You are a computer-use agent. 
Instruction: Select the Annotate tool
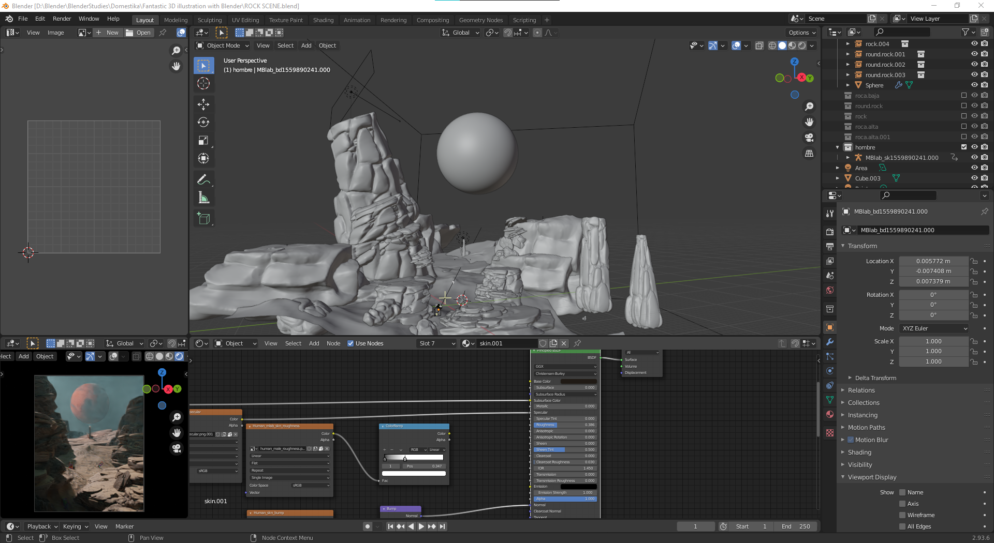(203, 179)
